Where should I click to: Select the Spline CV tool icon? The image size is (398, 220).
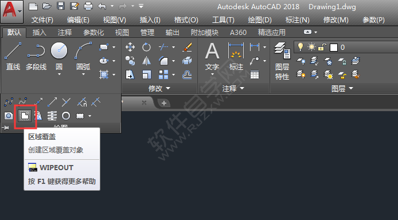point(23,102)
